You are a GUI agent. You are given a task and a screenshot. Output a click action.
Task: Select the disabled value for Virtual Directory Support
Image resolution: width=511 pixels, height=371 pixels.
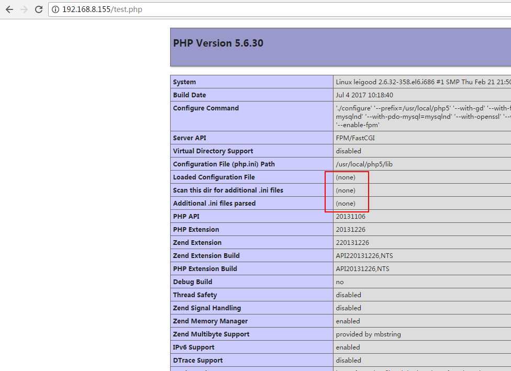tap(348, 151)
